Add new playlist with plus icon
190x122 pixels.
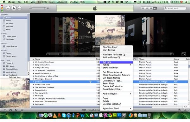pos(5,110)
